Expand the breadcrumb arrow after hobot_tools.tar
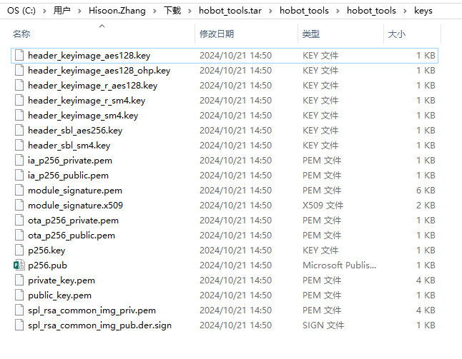 point(272,11)
